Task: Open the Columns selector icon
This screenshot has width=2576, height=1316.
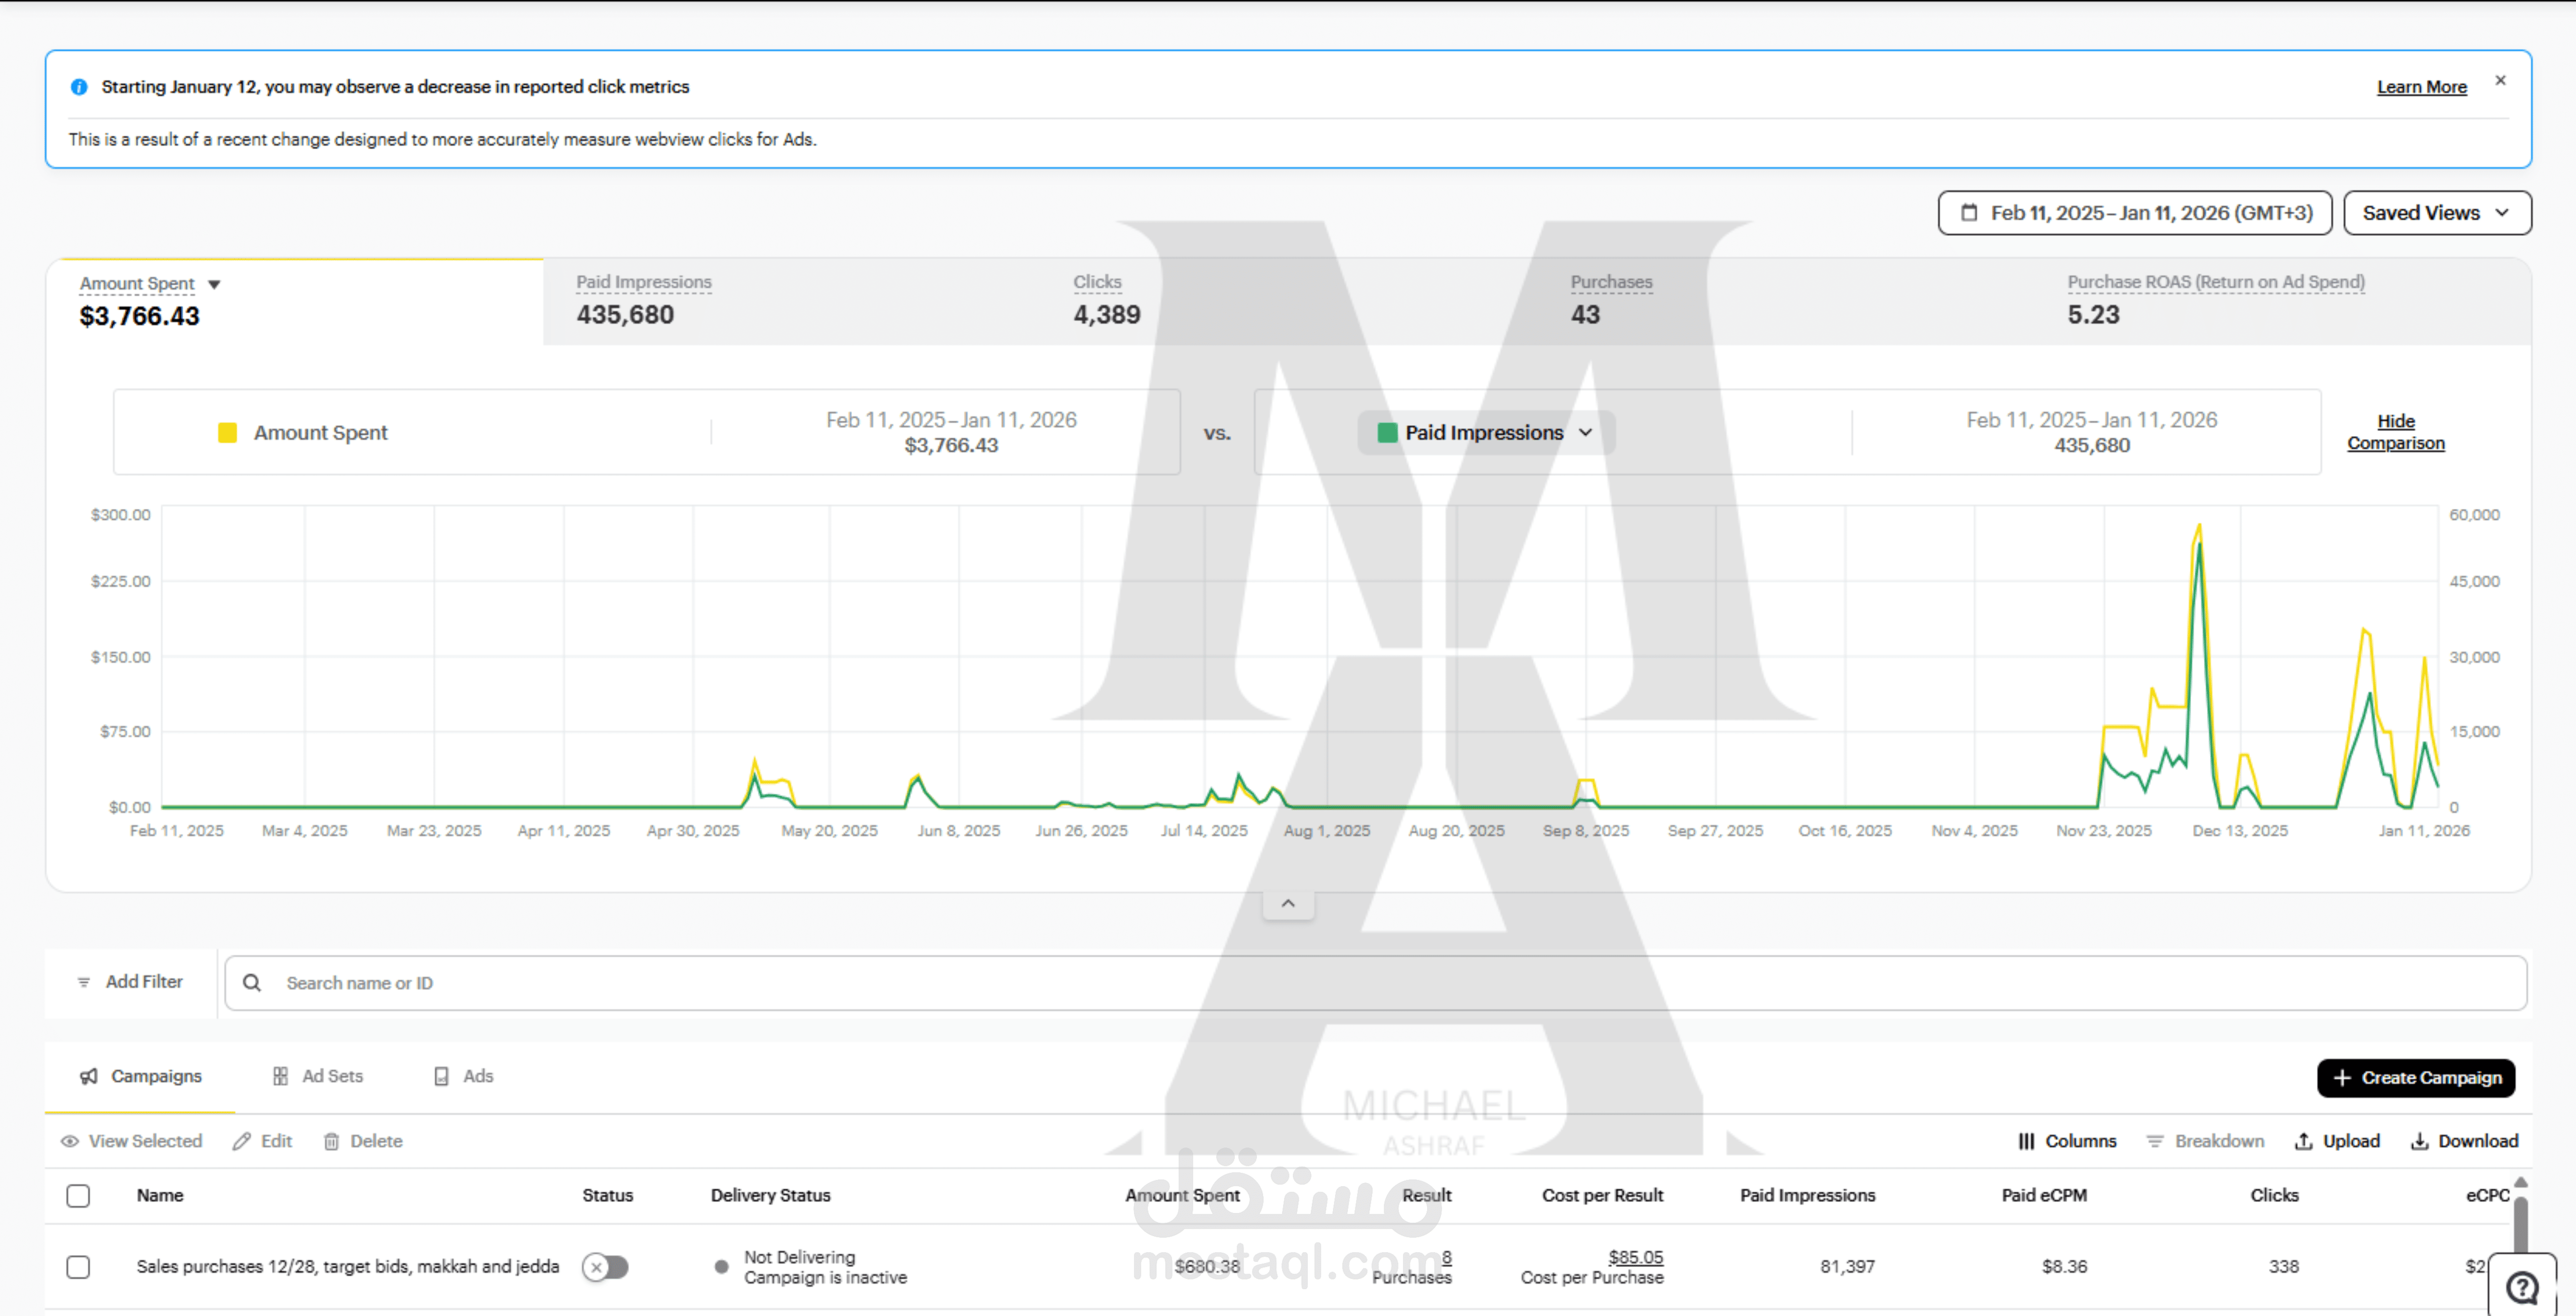Action: (2026, 1141)
